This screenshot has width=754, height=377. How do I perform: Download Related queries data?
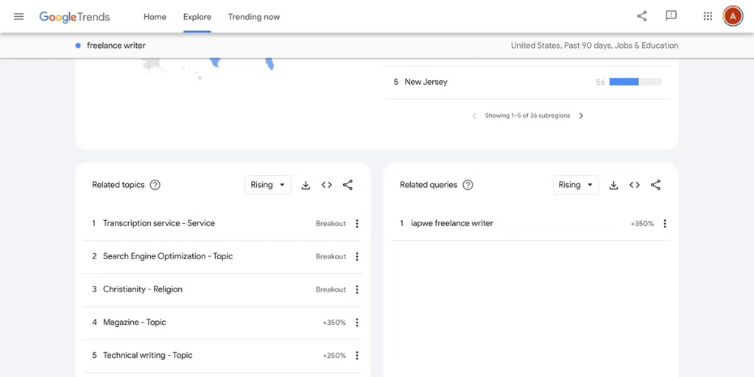pyautogui.click(x=613, y=185)
